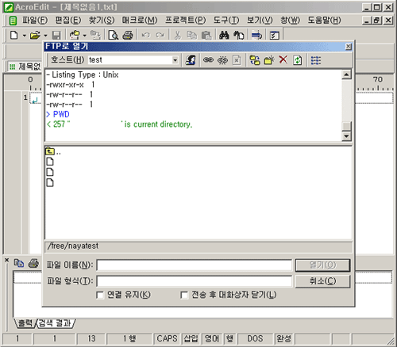Click the Paste clipboard icon
The width and height of the screenshot is (397, 347).
pos(206,35)
